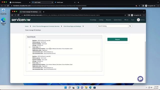Reload the outer Citrix browser page

[x=8, y=6]
